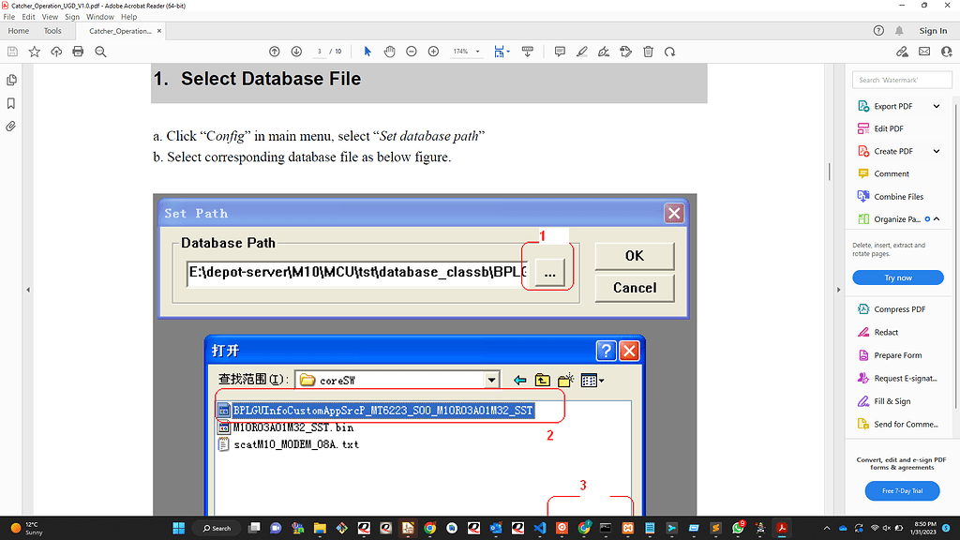Bookmark file with the star icon

tap(35, 52)
